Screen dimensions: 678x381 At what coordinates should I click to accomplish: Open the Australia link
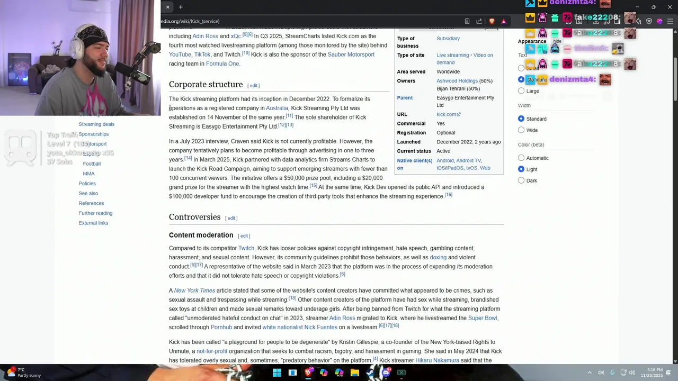277,108
